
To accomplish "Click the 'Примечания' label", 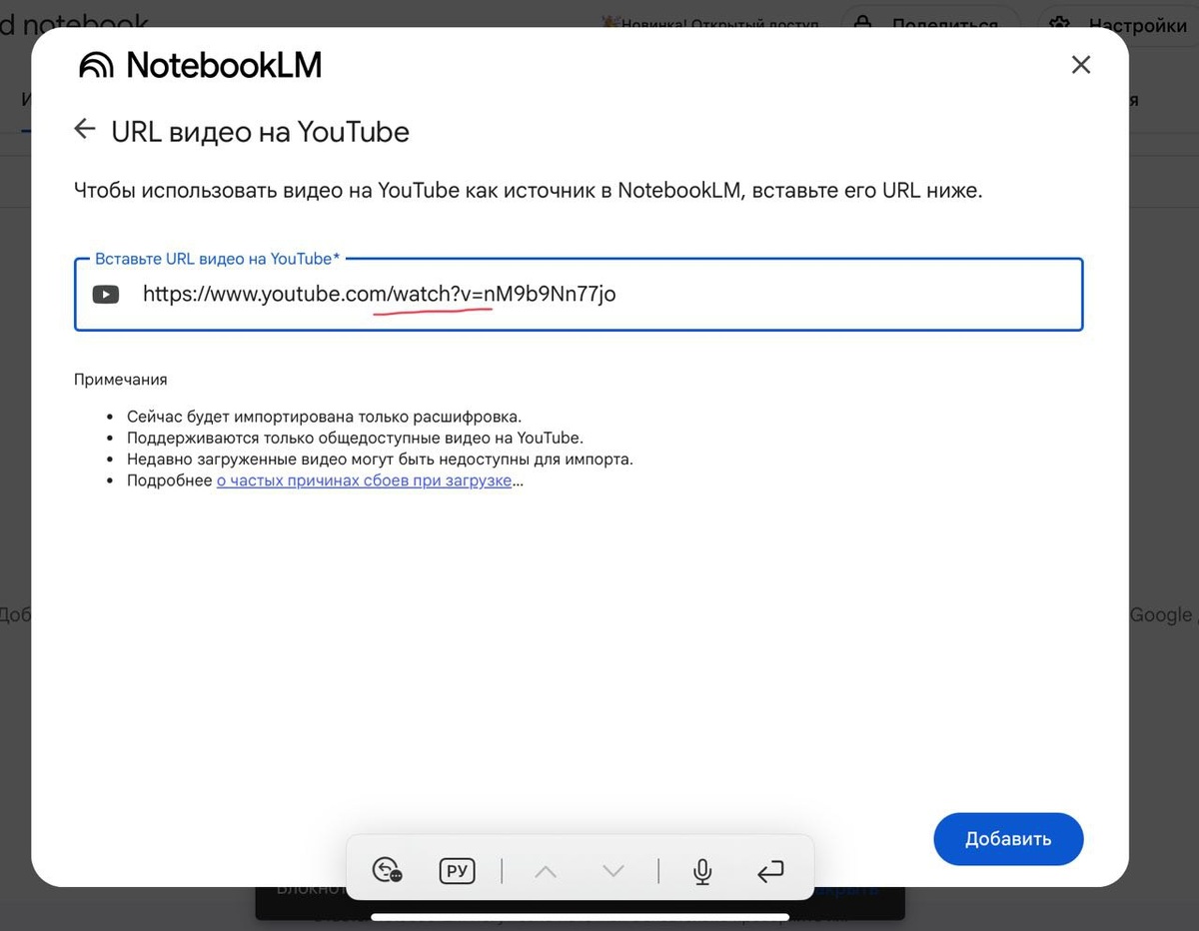I will pyautogui.click(x=121, y=380).
